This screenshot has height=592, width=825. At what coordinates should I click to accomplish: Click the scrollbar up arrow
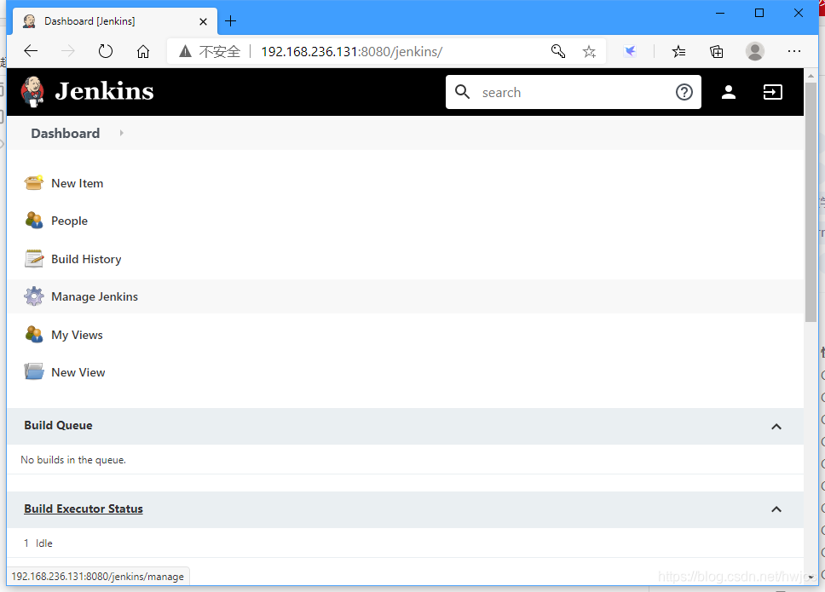click(811, 75)
